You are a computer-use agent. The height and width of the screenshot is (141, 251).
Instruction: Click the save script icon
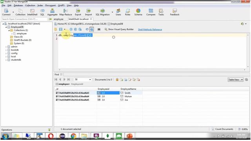[61, 29]
